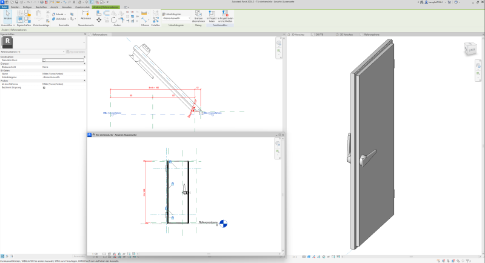
Task: Click the Typ bearbeiten button
Action: [x=75, y=52]
